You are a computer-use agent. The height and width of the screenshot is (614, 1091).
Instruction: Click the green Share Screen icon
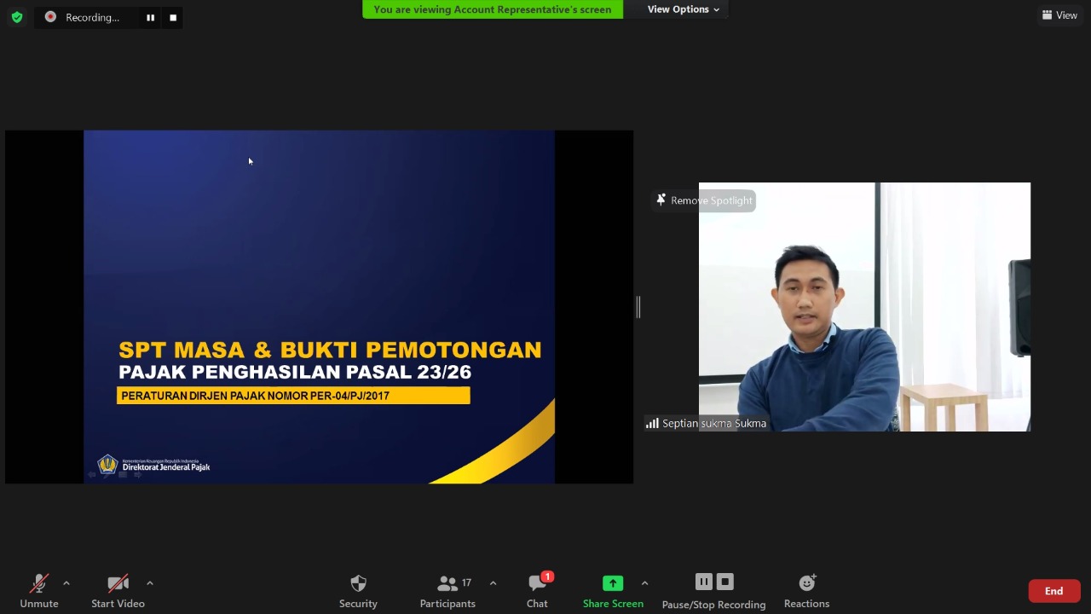pos(613,583)
